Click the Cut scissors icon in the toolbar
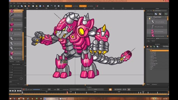The height and width of the screenshot is (100, 178). [18, 6]
